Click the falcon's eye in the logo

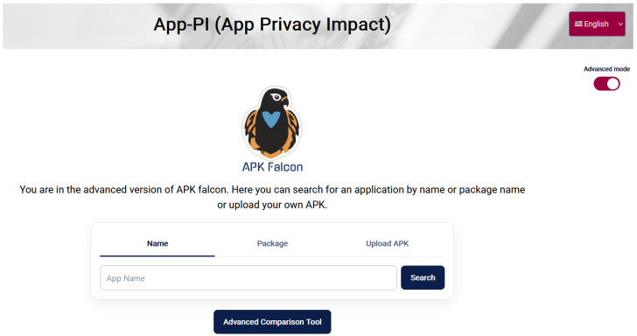click(276, 97)
